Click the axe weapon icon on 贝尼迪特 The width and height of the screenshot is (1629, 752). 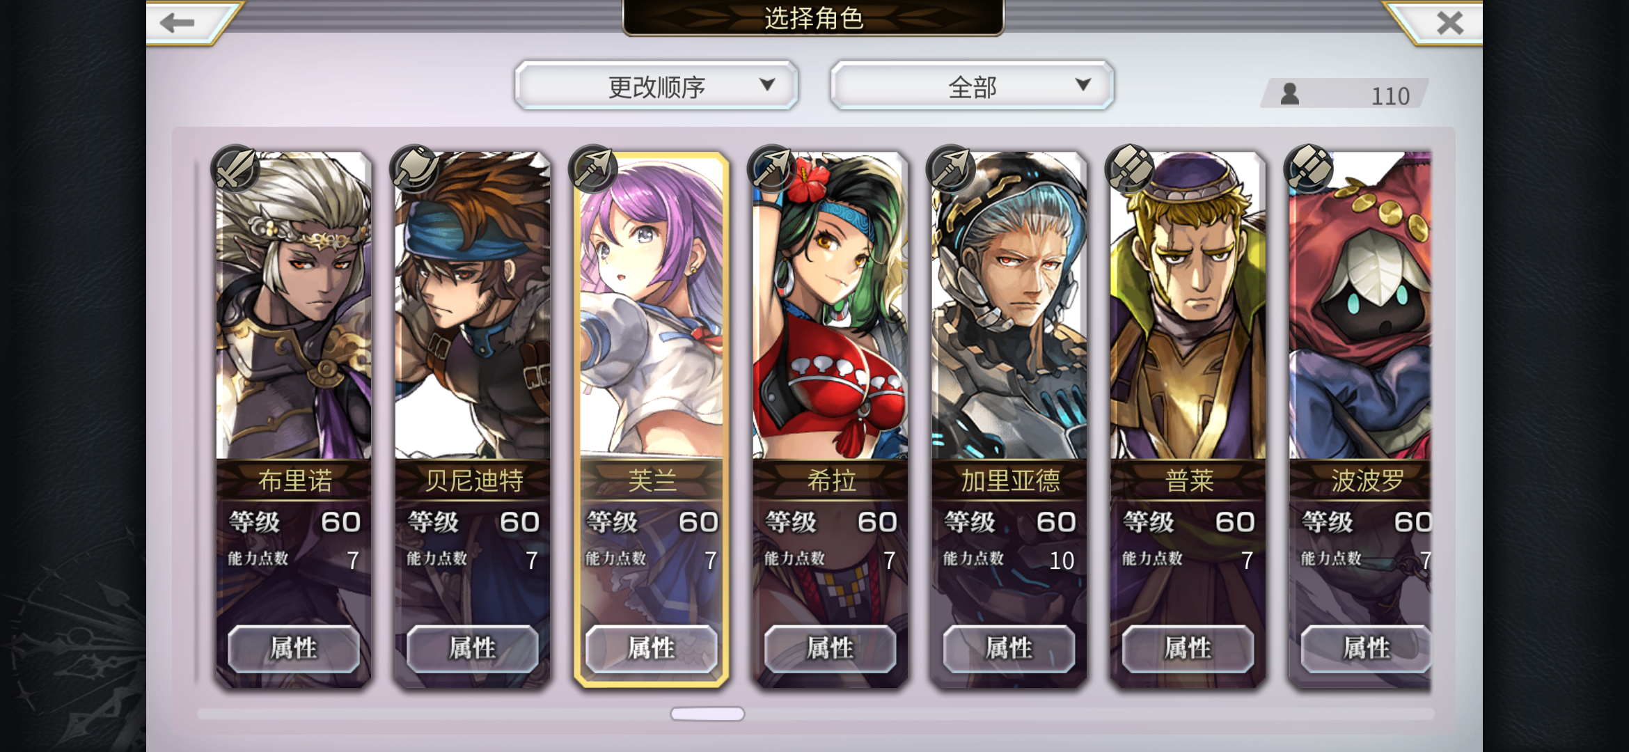[x=414, y=169]
